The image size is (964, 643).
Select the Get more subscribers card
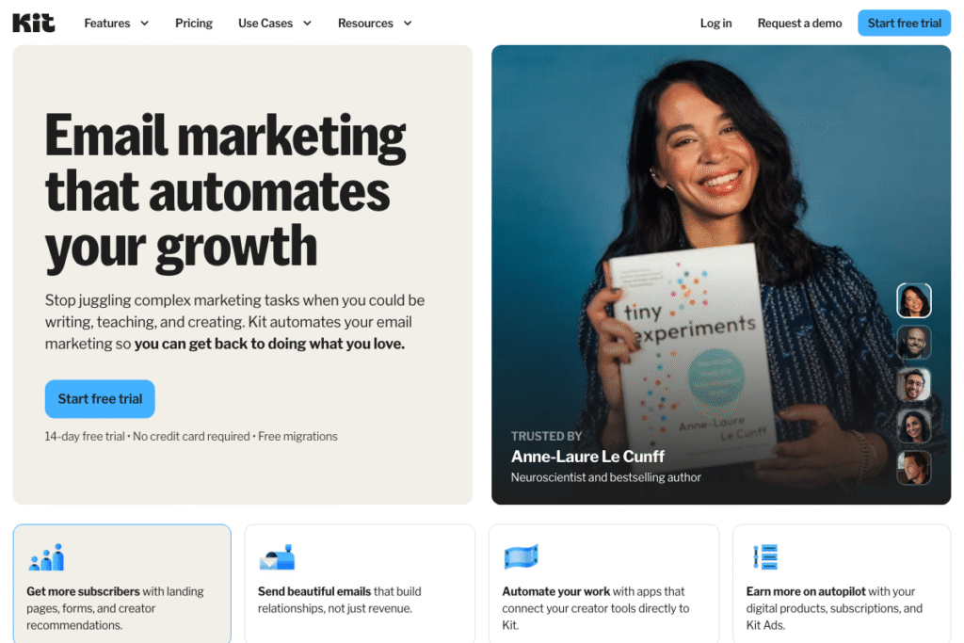121,584
